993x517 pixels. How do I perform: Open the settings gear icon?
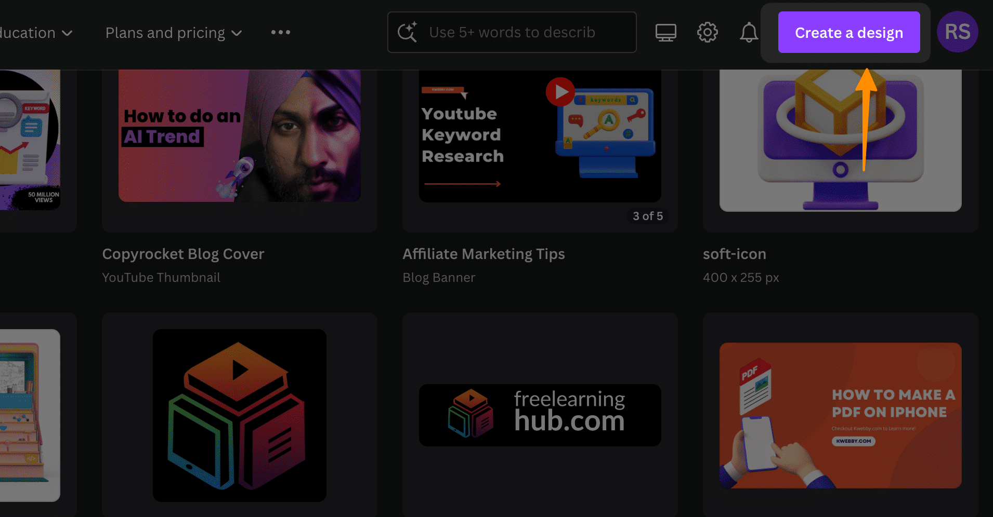click(x=707, y=33)
